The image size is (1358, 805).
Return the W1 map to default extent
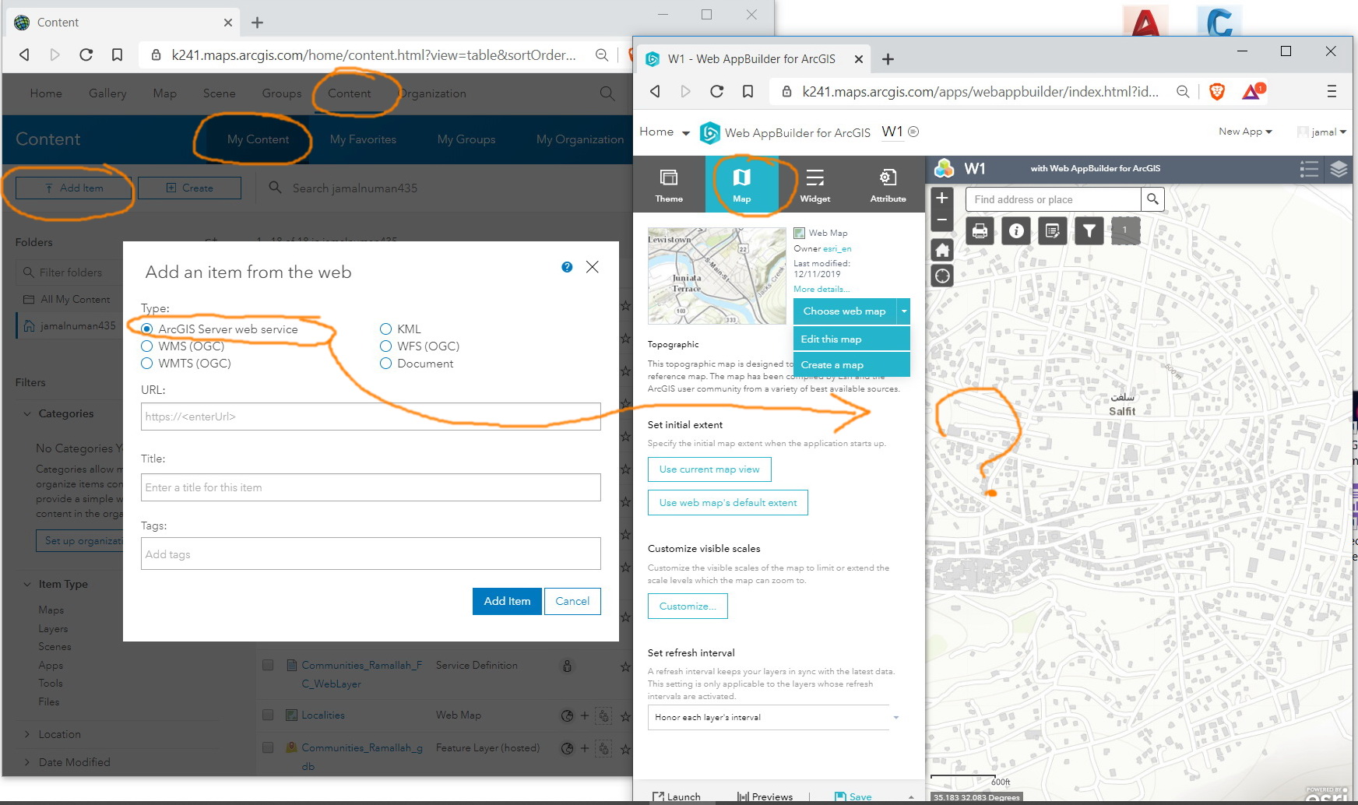click(942, 250)
